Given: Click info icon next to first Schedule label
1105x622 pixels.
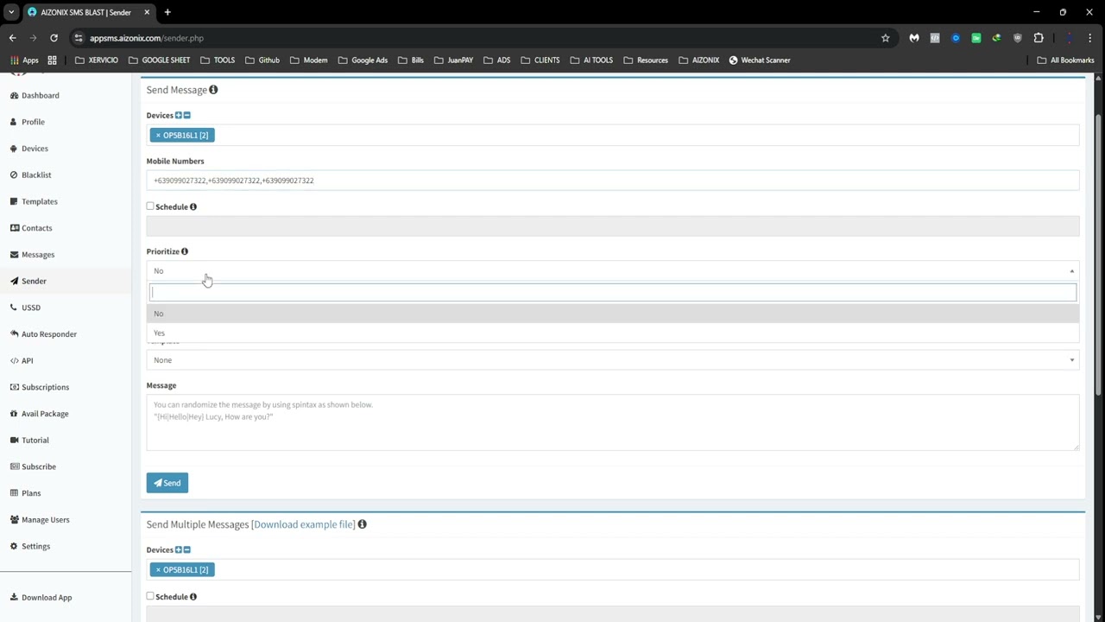Looking at the screenshot, I should pyautogui.click(x=193, y=206).
